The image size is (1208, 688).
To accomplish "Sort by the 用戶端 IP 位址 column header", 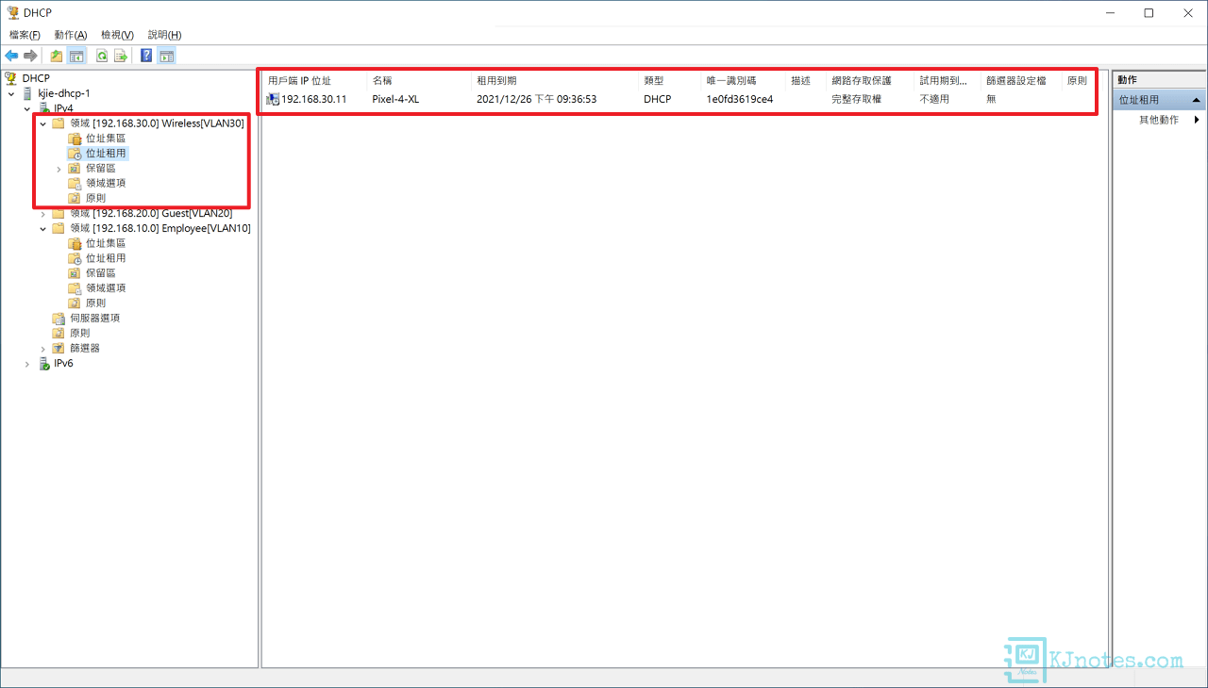I will [x=314, y=81].
